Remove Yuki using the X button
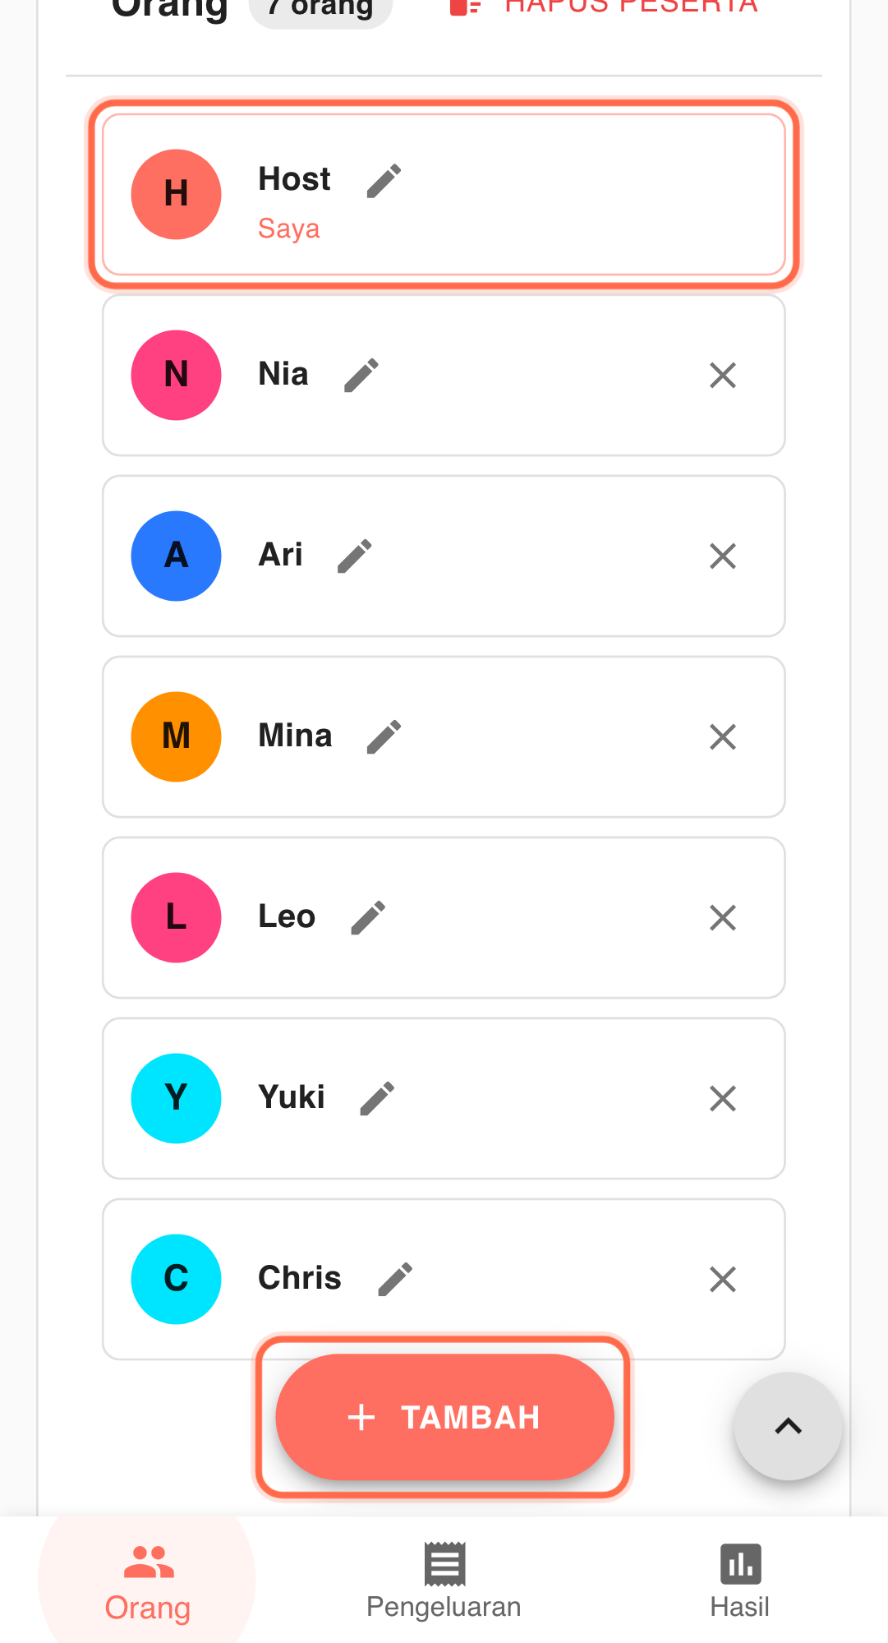888x1643 pixels. pyautogui.click(x=723, y=1099)
